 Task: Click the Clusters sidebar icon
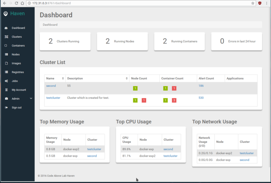[6, 37]
